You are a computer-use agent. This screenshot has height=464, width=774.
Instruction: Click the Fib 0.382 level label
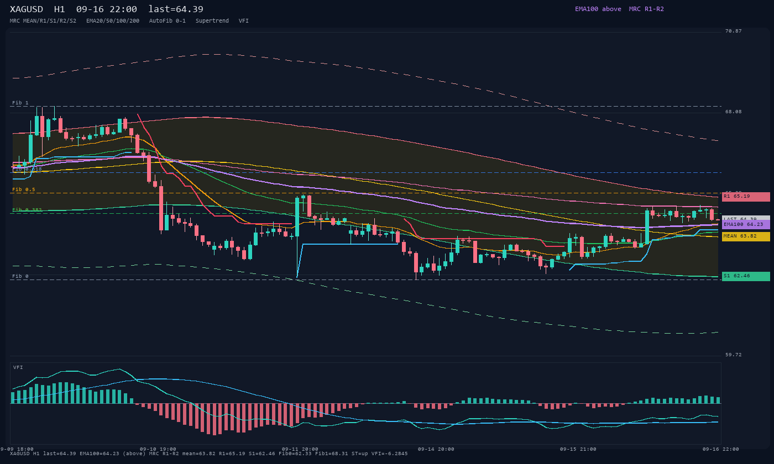click(27, 210)
